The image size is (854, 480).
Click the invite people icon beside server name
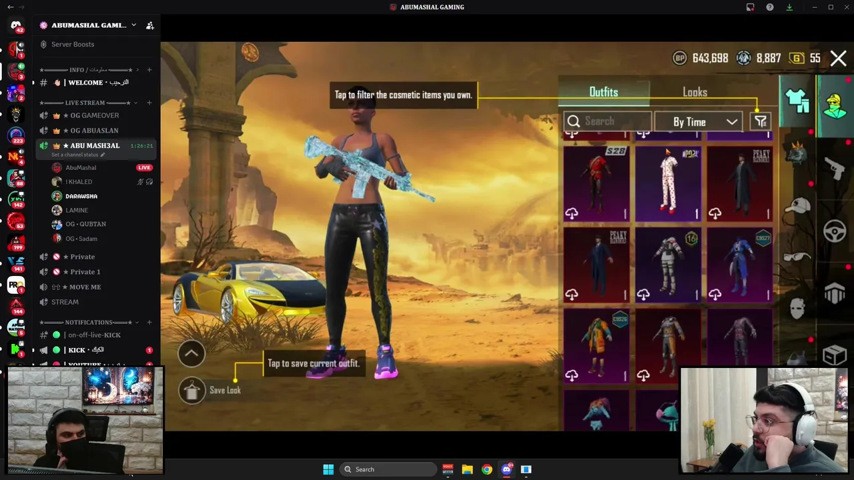tap(149, 25)
